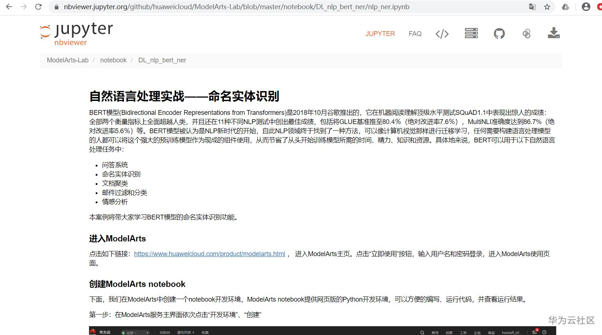View notebook source code with </> icon
This screenshot has height=335, width=602.
click(x=442, y=33)
